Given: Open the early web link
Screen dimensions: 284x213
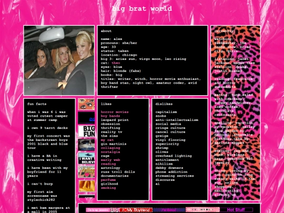Looking at the screenshot, I should pos(110,160).
